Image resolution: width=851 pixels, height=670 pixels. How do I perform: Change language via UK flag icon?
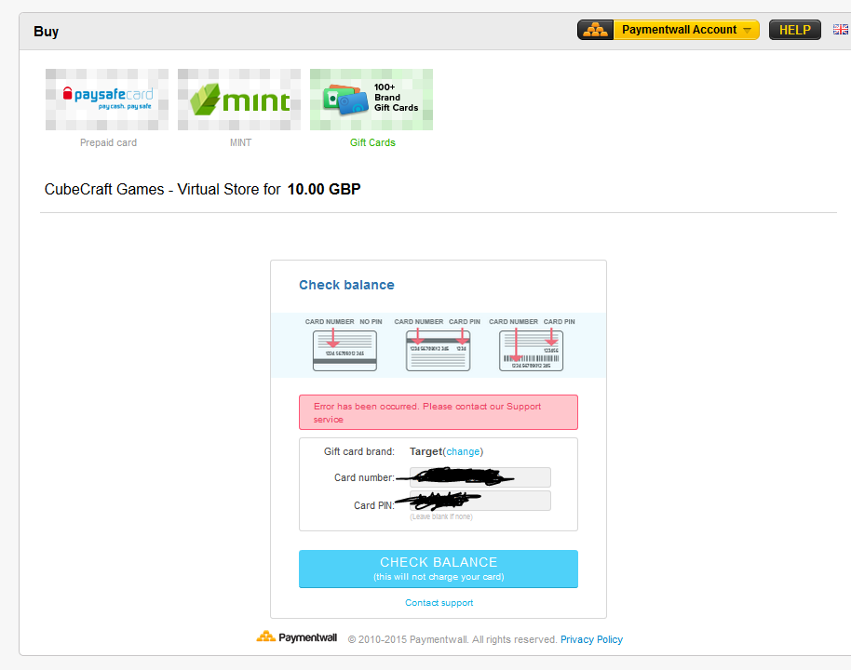point(840,29)
